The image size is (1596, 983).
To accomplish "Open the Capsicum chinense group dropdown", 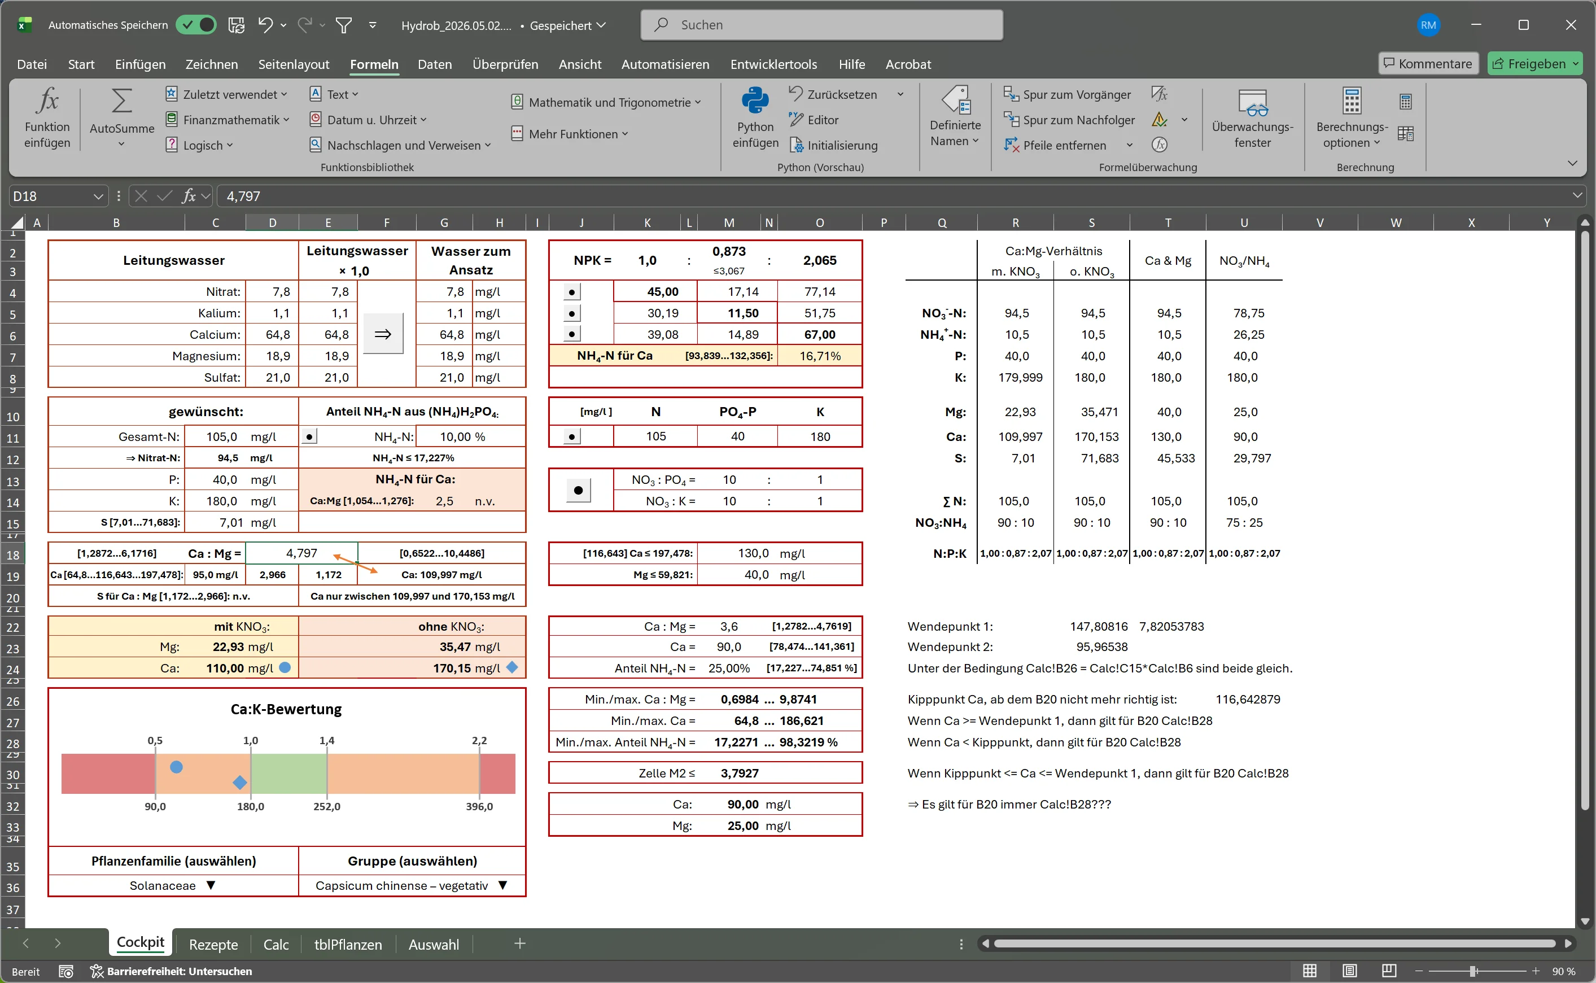I will 502,885.
